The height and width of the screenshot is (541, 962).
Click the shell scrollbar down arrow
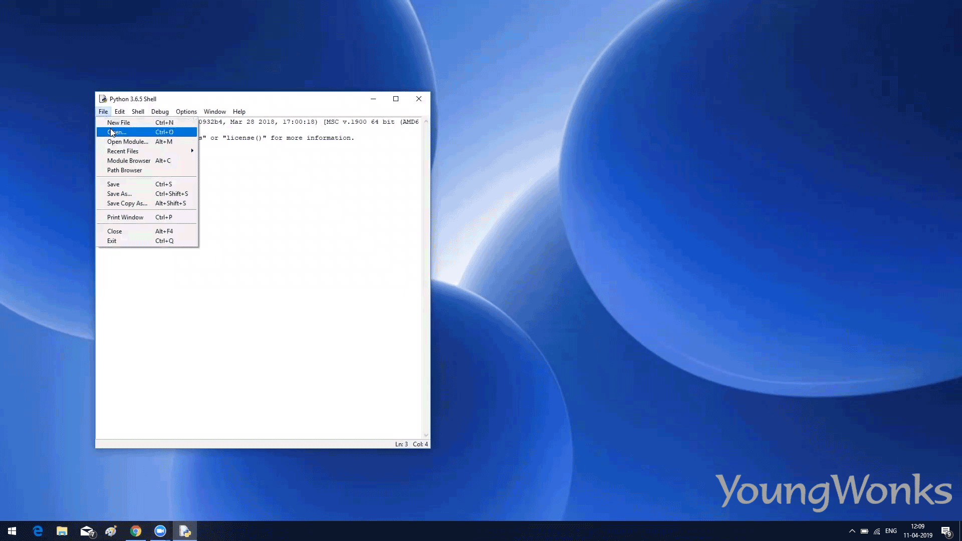tap(426, 435)
